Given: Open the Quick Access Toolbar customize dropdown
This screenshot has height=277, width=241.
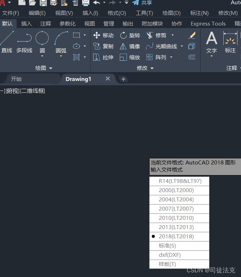Looking at the screenshot, I should pyautogui.click(x=127, y=2).
